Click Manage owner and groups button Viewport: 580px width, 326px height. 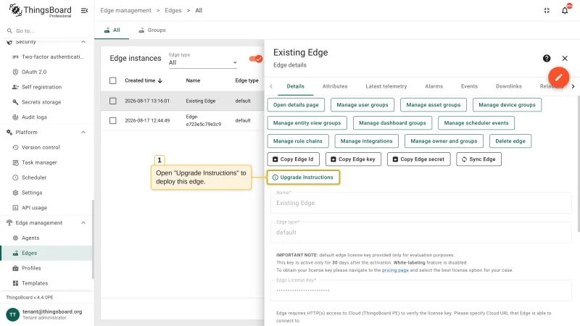tap(444, 141)
